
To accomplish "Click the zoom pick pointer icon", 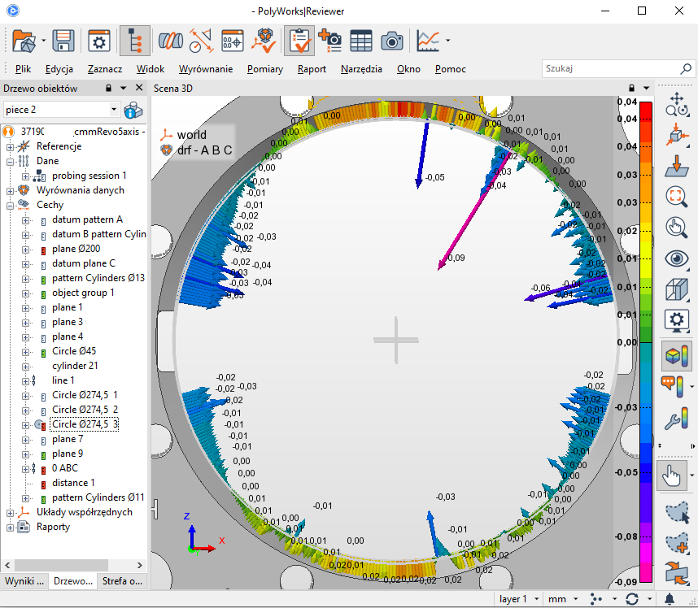I will point(677,228).
